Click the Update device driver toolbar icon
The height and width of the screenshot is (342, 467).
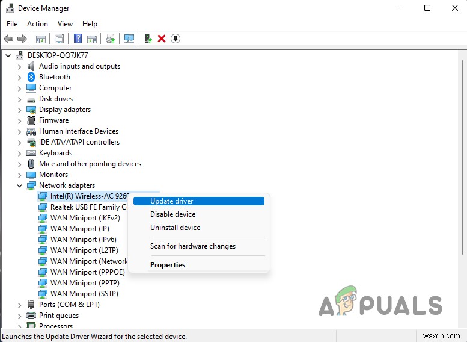[x=111, y=39]
